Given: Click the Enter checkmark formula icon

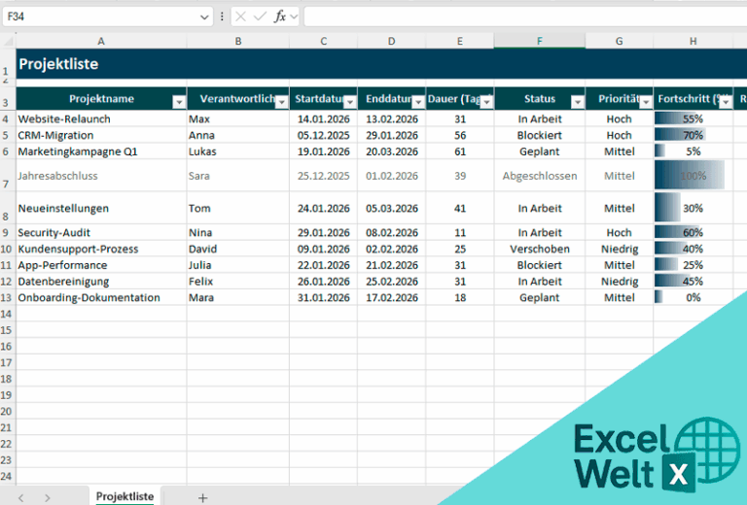Looking at the screenshot, I should (260, 17).
